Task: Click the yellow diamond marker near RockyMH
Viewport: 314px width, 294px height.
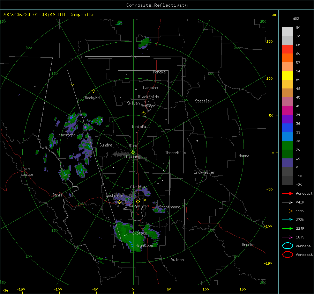Action: pos(93,91)
